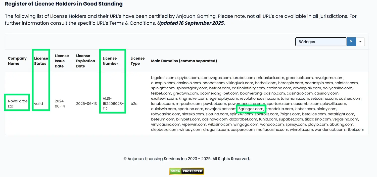Clear the 5Gringos search with X button
377x177 pixels.
pyautogui.click(x=351, y=42)
